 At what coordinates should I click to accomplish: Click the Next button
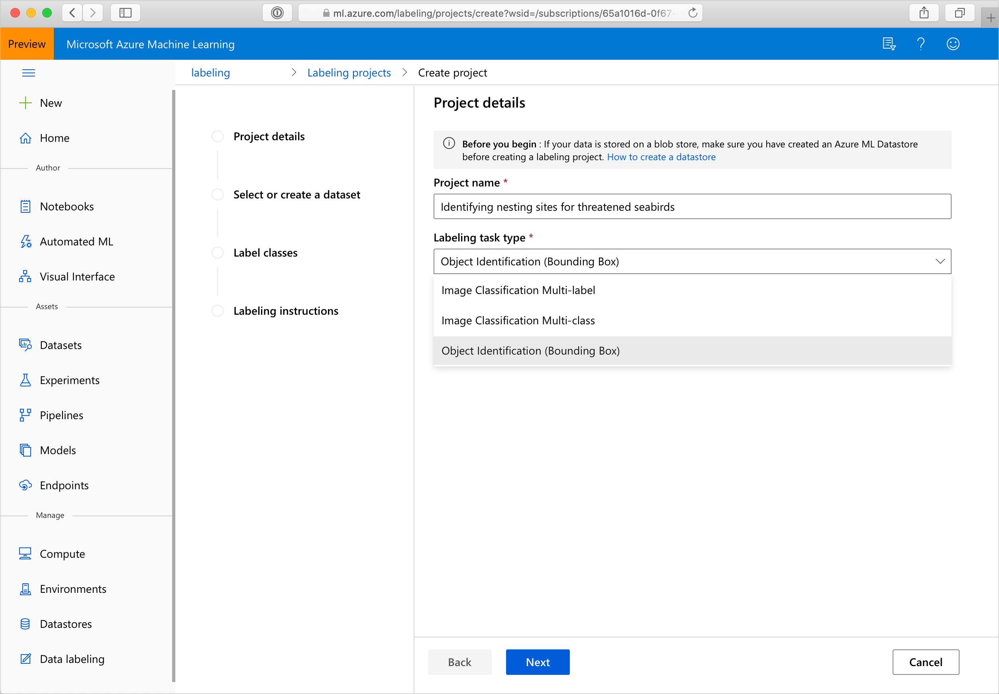[x=537, y=662]
